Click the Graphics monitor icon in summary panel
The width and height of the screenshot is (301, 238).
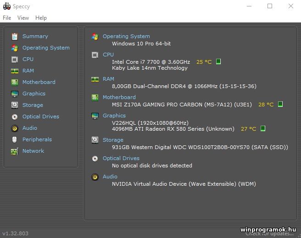pyautogui.click(x=95, y=116)
